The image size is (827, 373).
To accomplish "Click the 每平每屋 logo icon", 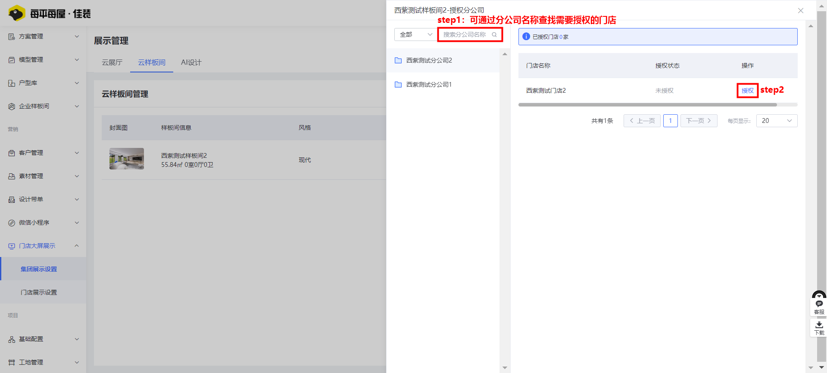I will [17, 13].
